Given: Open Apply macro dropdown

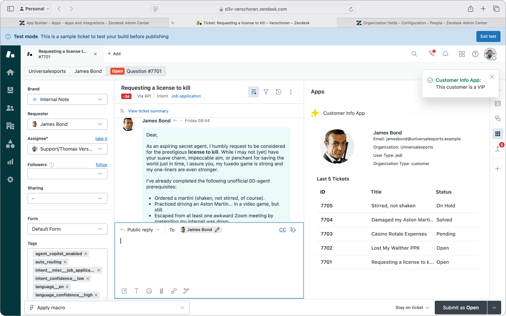Looking at the screenshot, I should [x=107, y=308].
